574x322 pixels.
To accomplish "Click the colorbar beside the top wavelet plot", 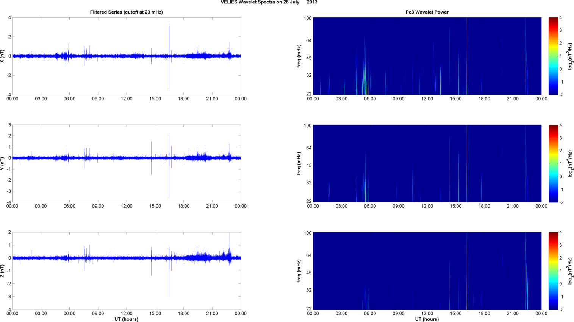I will pyautogui.click(x=553, y=56).
